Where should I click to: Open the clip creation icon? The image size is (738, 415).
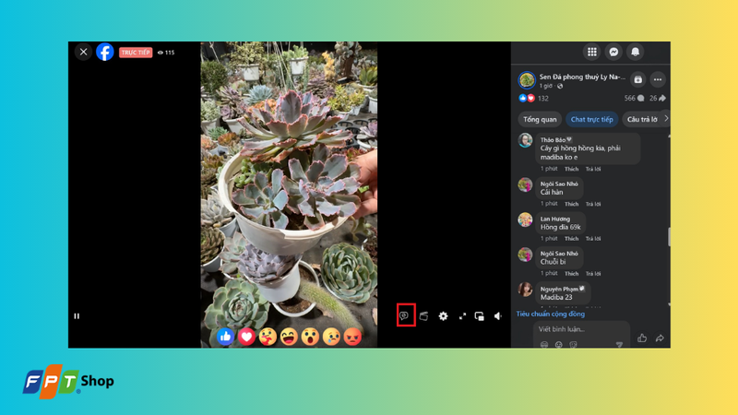click(423, 316)
